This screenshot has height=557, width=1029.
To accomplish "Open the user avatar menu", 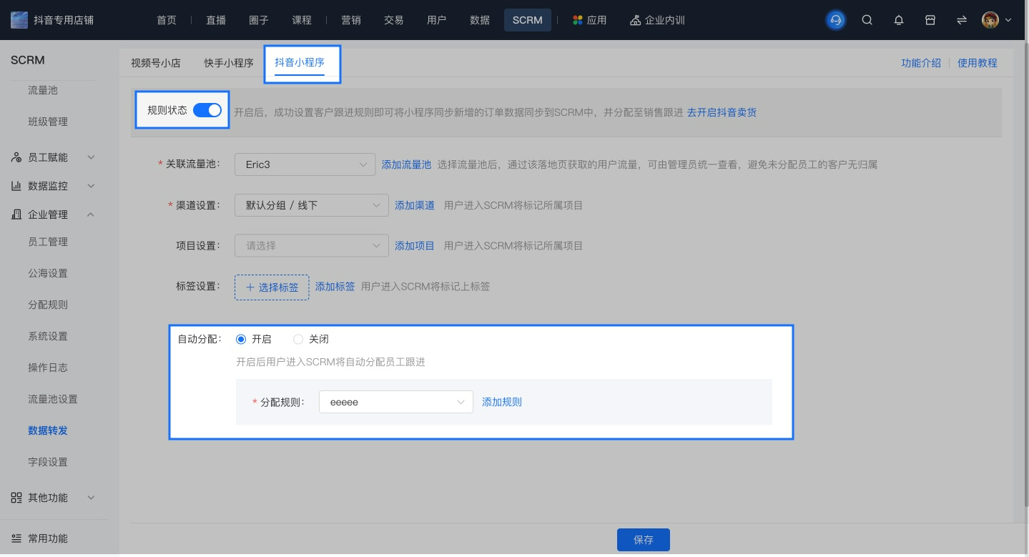I will (990, 20).
